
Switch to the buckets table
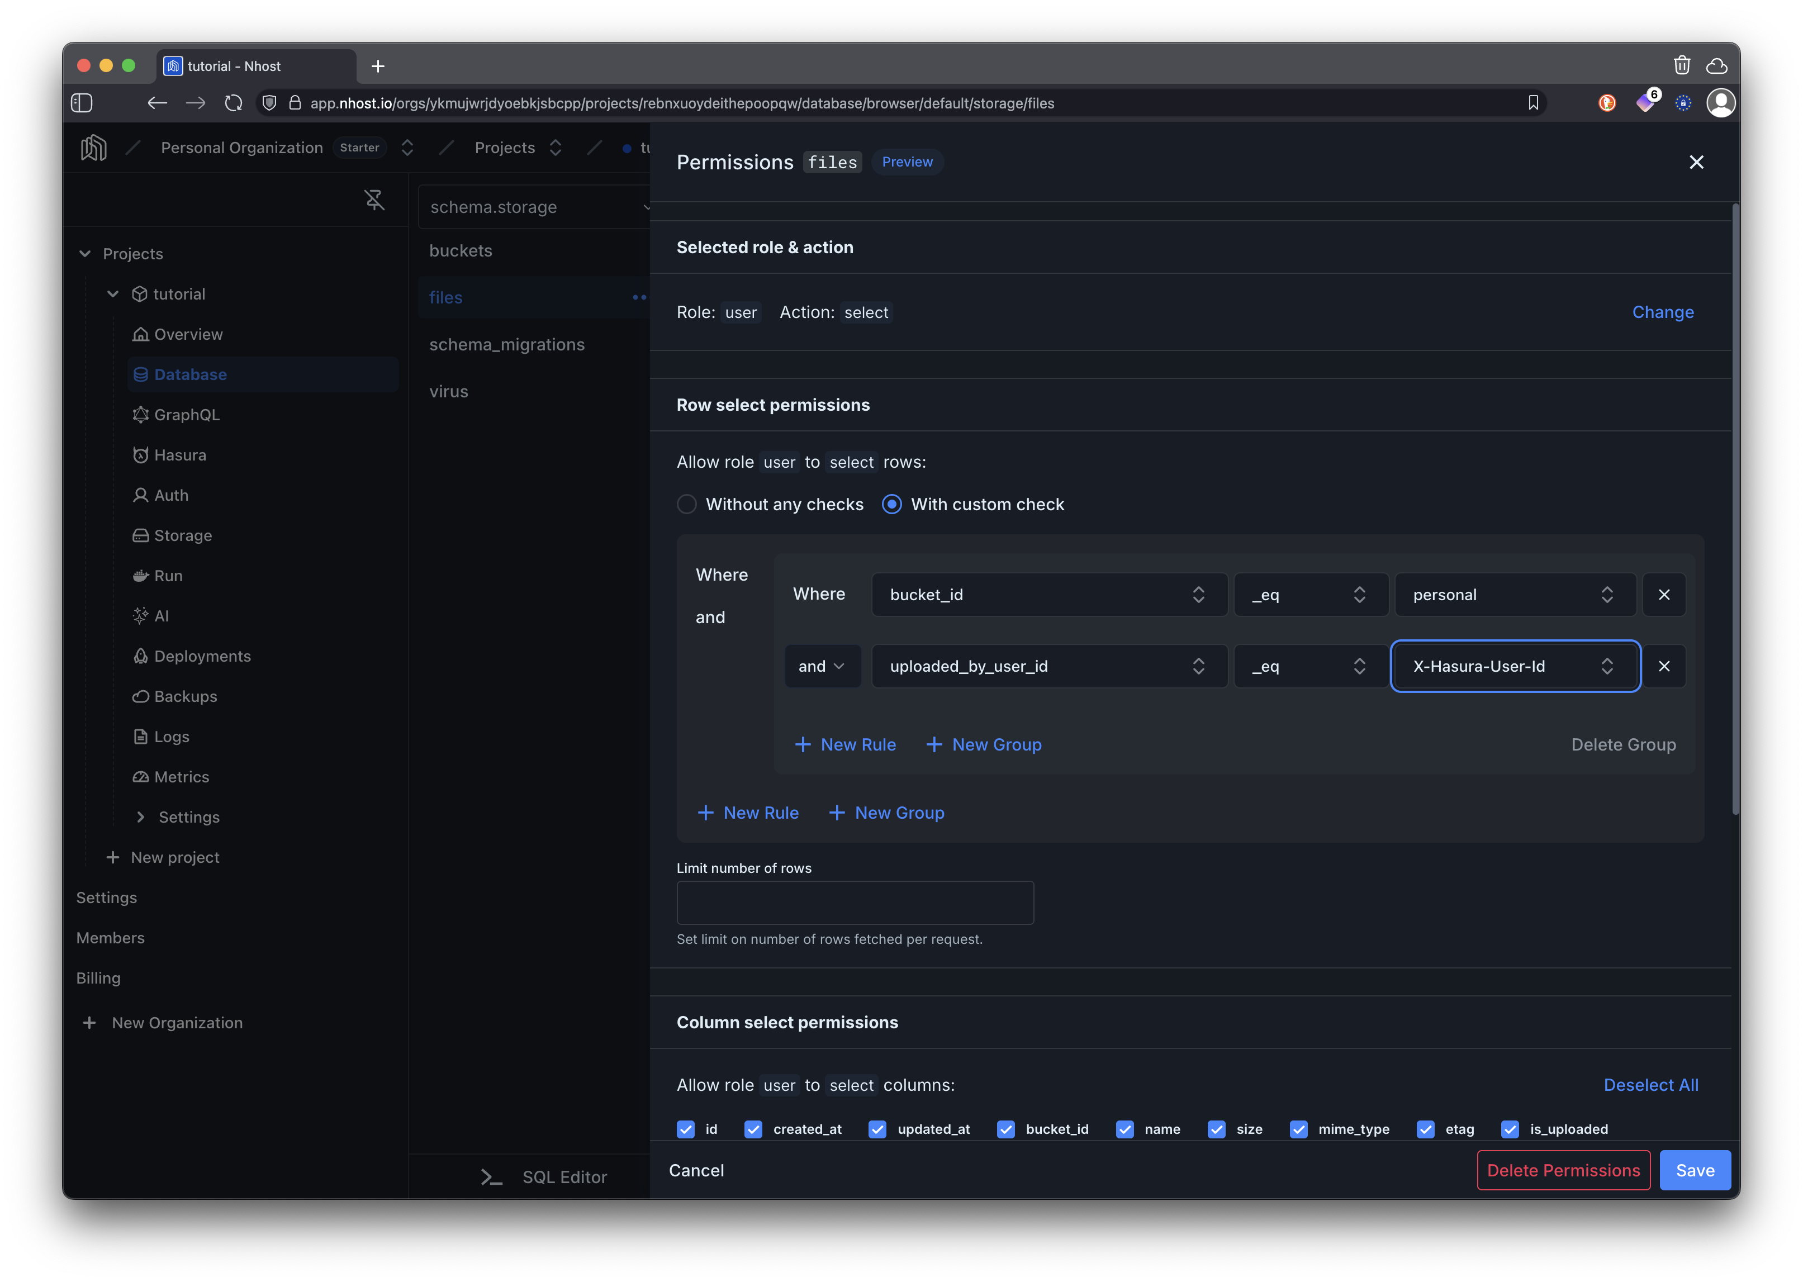(460, 250)
